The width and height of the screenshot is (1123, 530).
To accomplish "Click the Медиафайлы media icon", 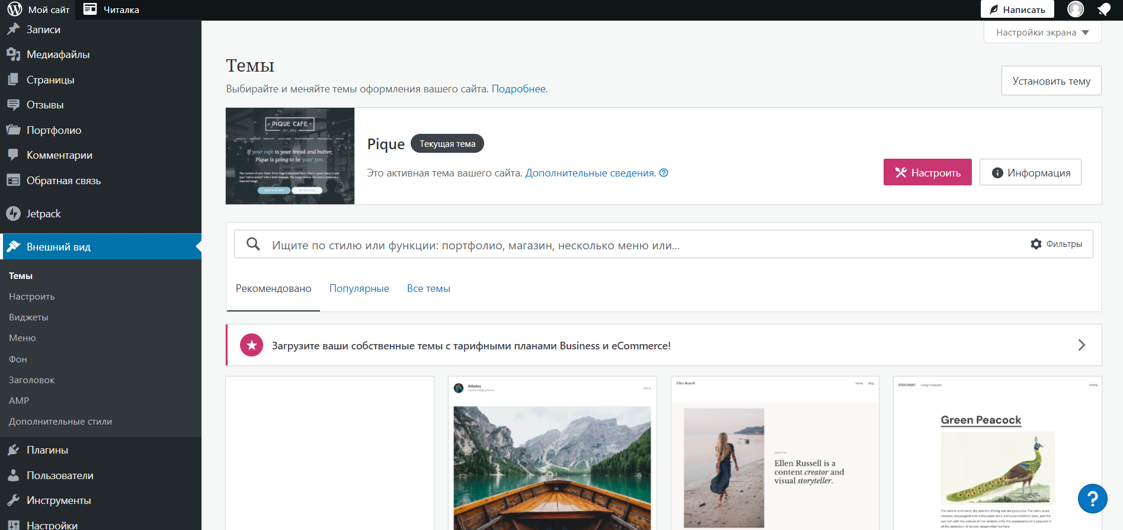I will pos(13,54).
